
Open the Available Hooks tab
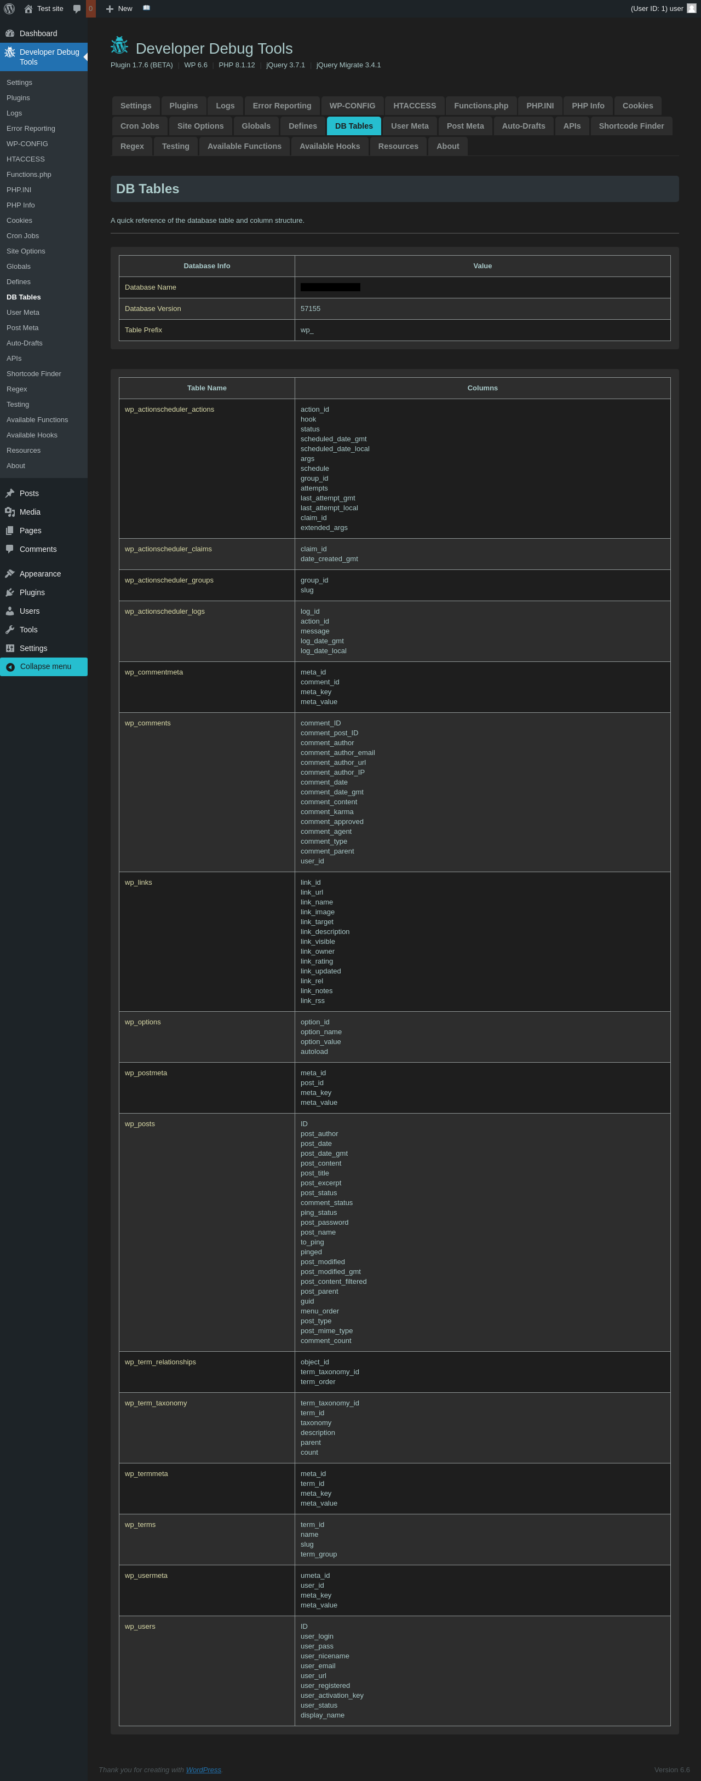click(330, 146)
